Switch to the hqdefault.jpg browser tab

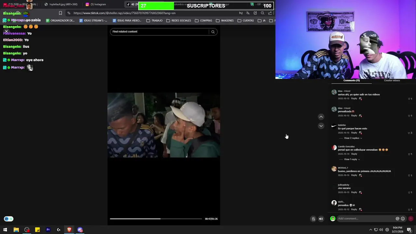(61, 4)
